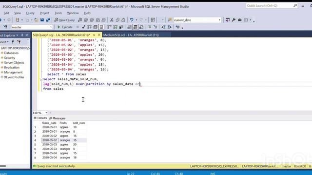Viewport: 312px width, 175px height.
Task: Close the Object Explorer panel
Action: (27, 35)
